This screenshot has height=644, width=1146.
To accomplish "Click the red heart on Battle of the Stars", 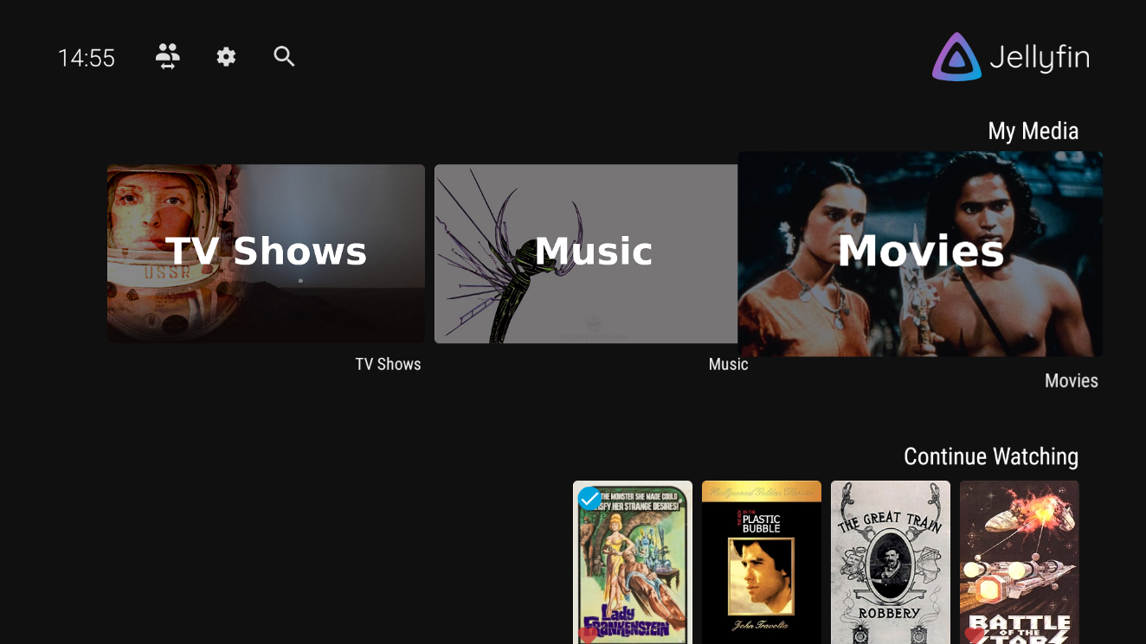I will [975, 635].
